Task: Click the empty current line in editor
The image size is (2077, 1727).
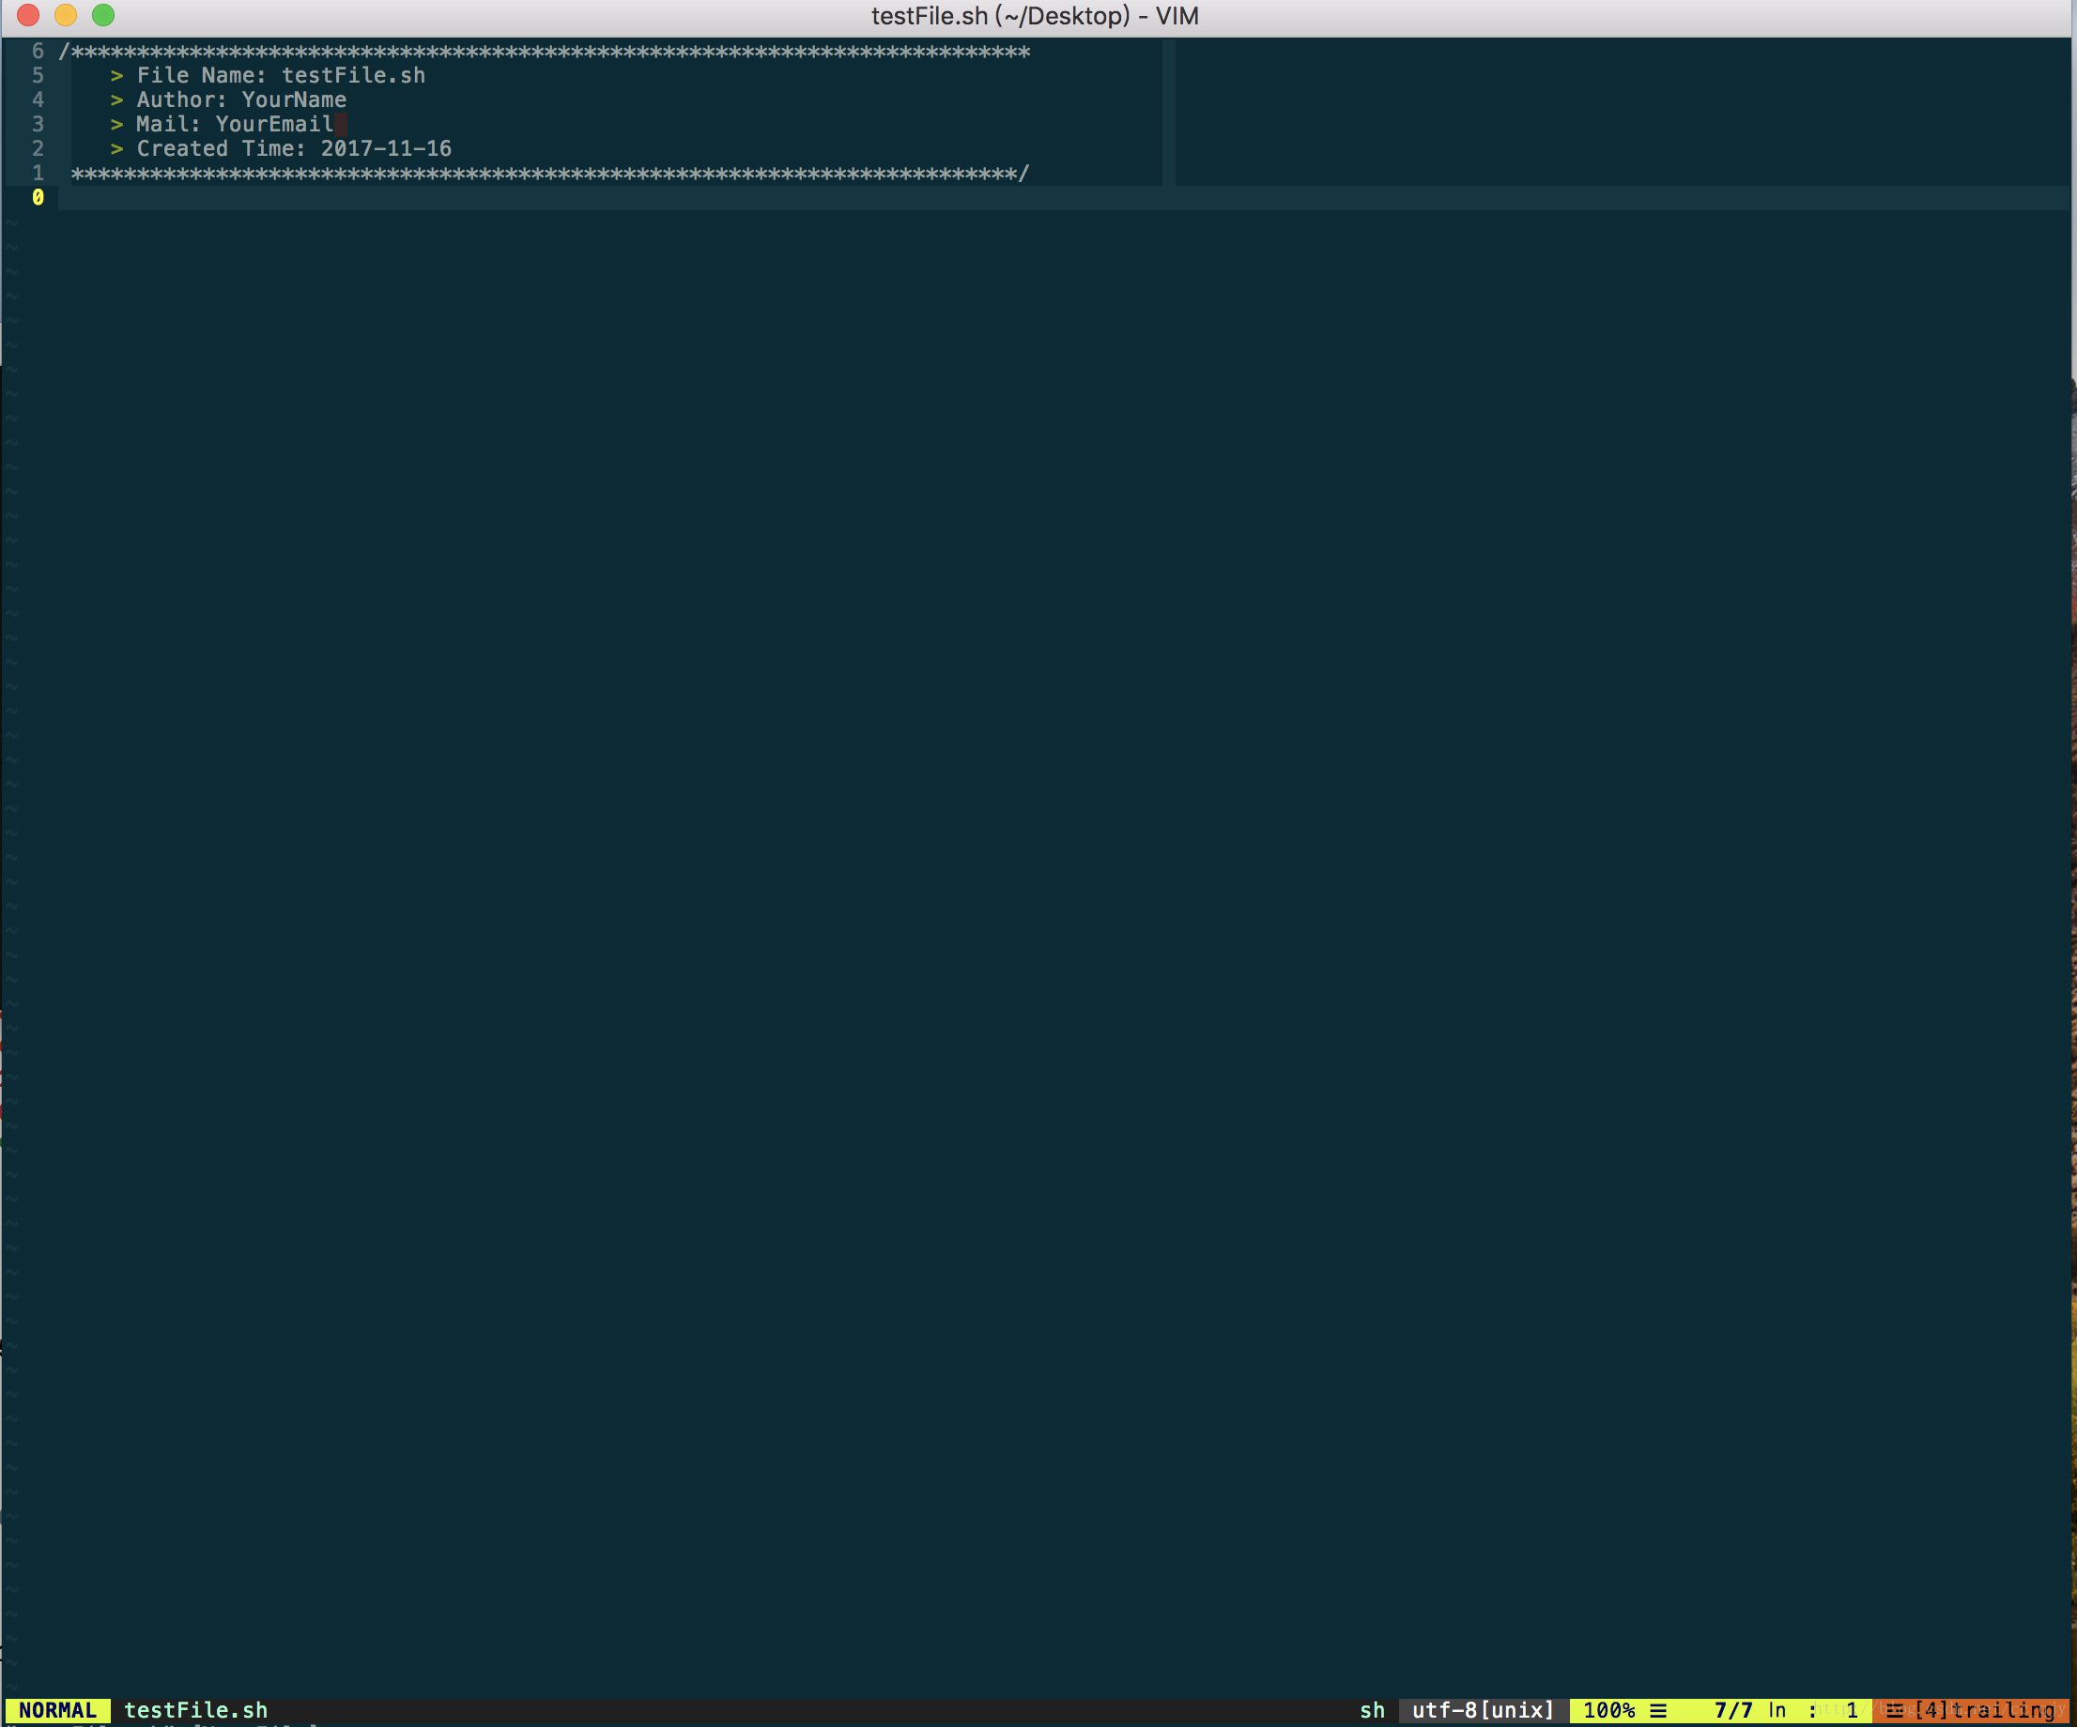Action: pyautogui.click(x=1063, y=198)
